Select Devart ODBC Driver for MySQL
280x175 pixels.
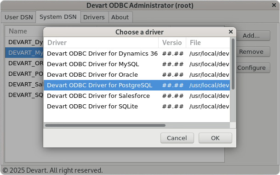[x=137, y=64]
